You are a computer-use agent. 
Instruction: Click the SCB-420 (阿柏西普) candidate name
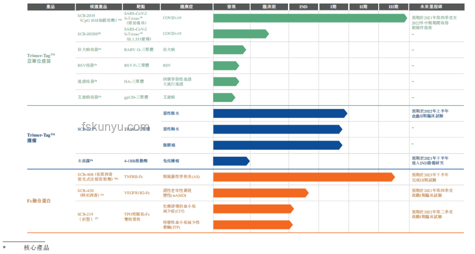click(x=91, y=193)
